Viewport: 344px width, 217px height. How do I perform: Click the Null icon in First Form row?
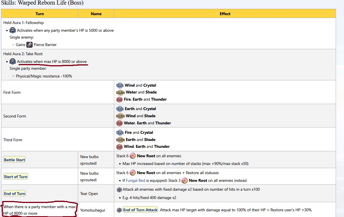pos(120,99)
